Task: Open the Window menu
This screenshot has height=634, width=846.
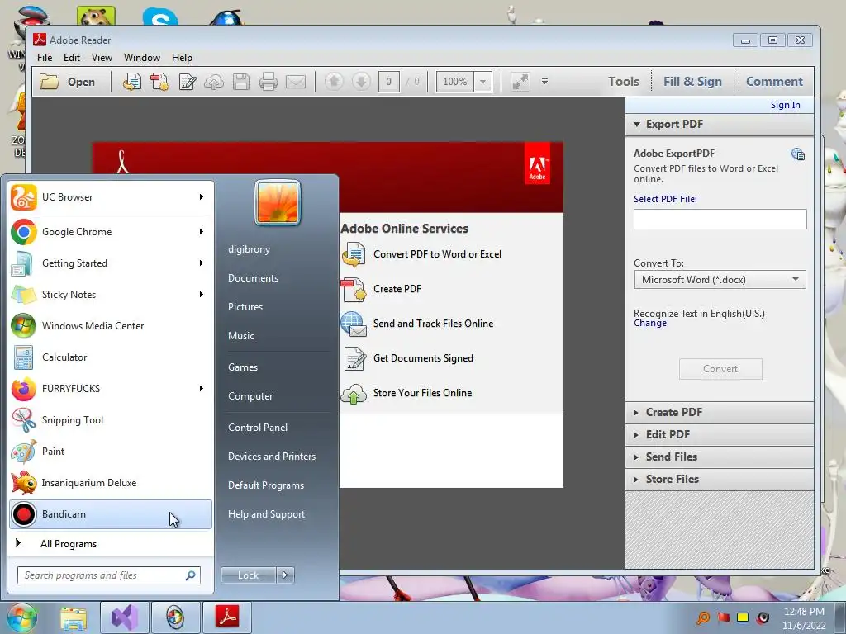Action: (142, 58)
